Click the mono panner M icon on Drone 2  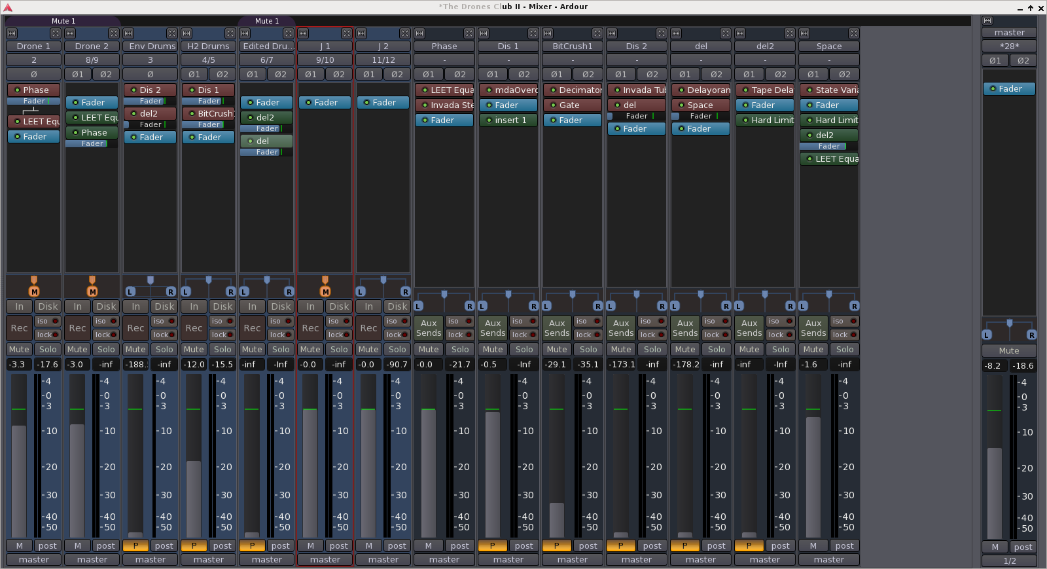click(x=92, y=292)
